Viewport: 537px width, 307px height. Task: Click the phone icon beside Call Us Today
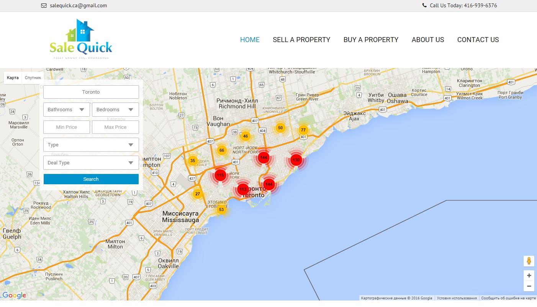[x=424, y=5]
